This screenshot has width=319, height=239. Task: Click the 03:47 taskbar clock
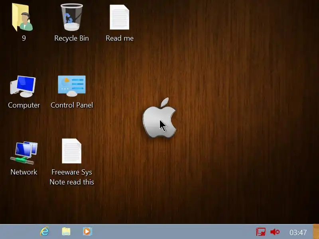(x=298, y=232)
